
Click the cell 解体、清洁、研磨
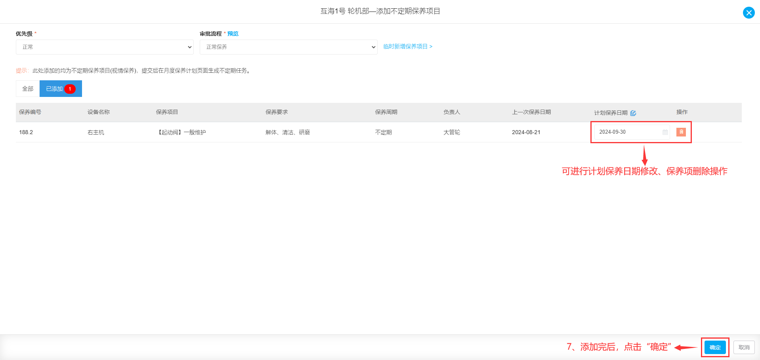[x=288, y=132]
